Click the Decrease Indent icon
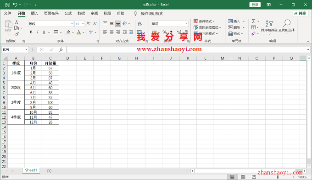The height and width of the screenshot is (180, 312). pyautogui.click(x=124, y=32)
